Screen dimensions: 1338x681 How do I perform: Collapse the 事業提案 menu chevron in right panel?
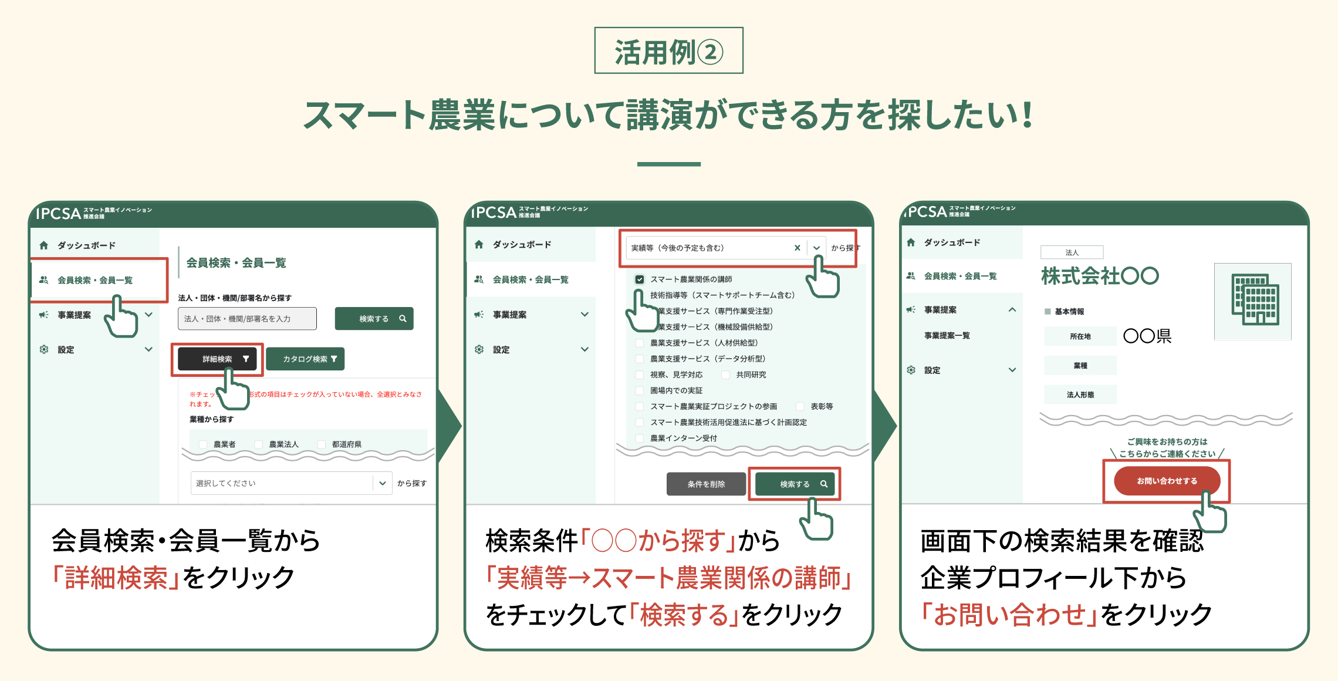(x=1012, y=309)
